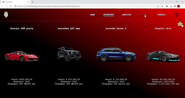Screen dimensions: 185x98
Task: Click the AB crown logo
Action: 6,14
